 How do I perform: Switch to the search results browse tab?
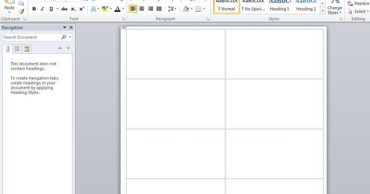coord(27,49)
